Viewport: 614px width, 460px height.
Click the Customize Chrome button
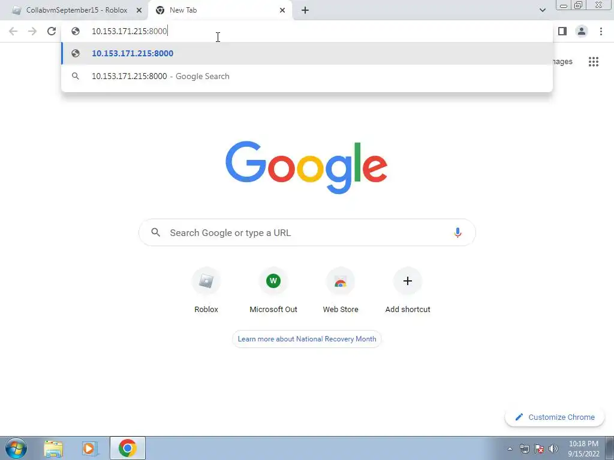pos(555,417)
